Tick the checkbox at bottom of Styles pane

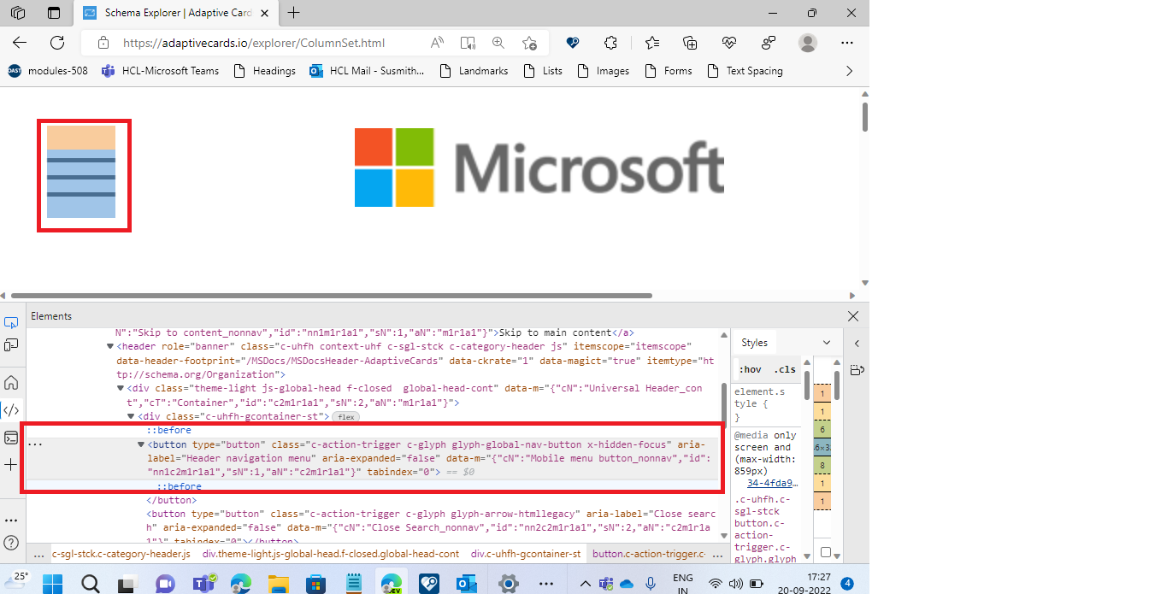826,552
